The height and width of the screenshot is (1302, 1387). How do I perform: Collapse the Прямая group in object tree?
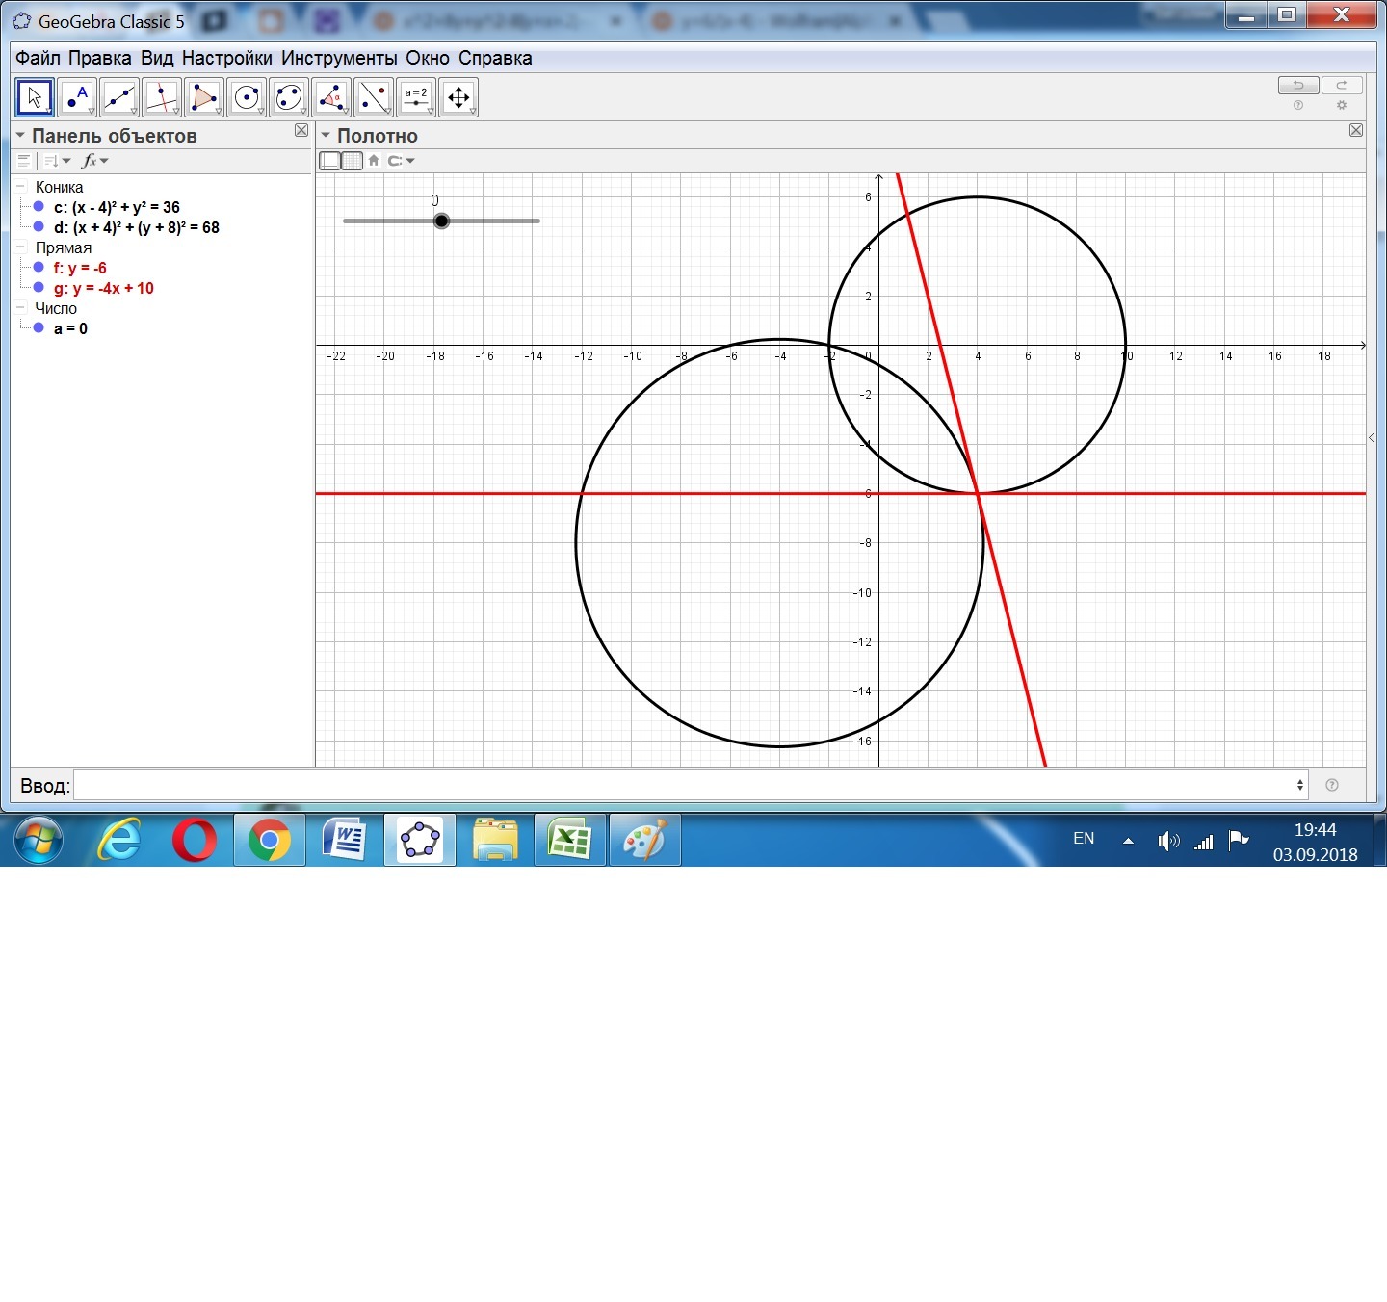click(20, 247)
